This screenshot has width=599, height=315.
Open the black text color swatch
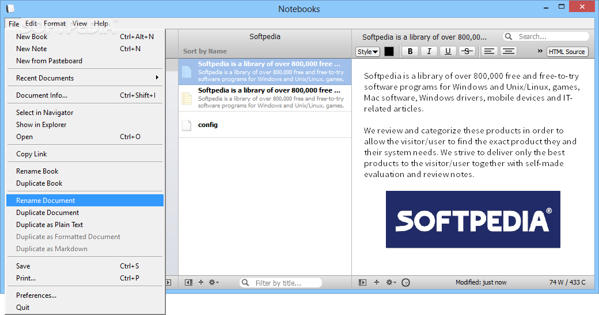[389, 52]
